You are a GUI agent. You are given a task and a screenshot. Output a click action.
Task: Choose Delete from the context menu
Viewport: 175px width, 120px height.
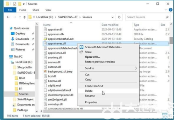pyautogui.click(x=89, y=91)
